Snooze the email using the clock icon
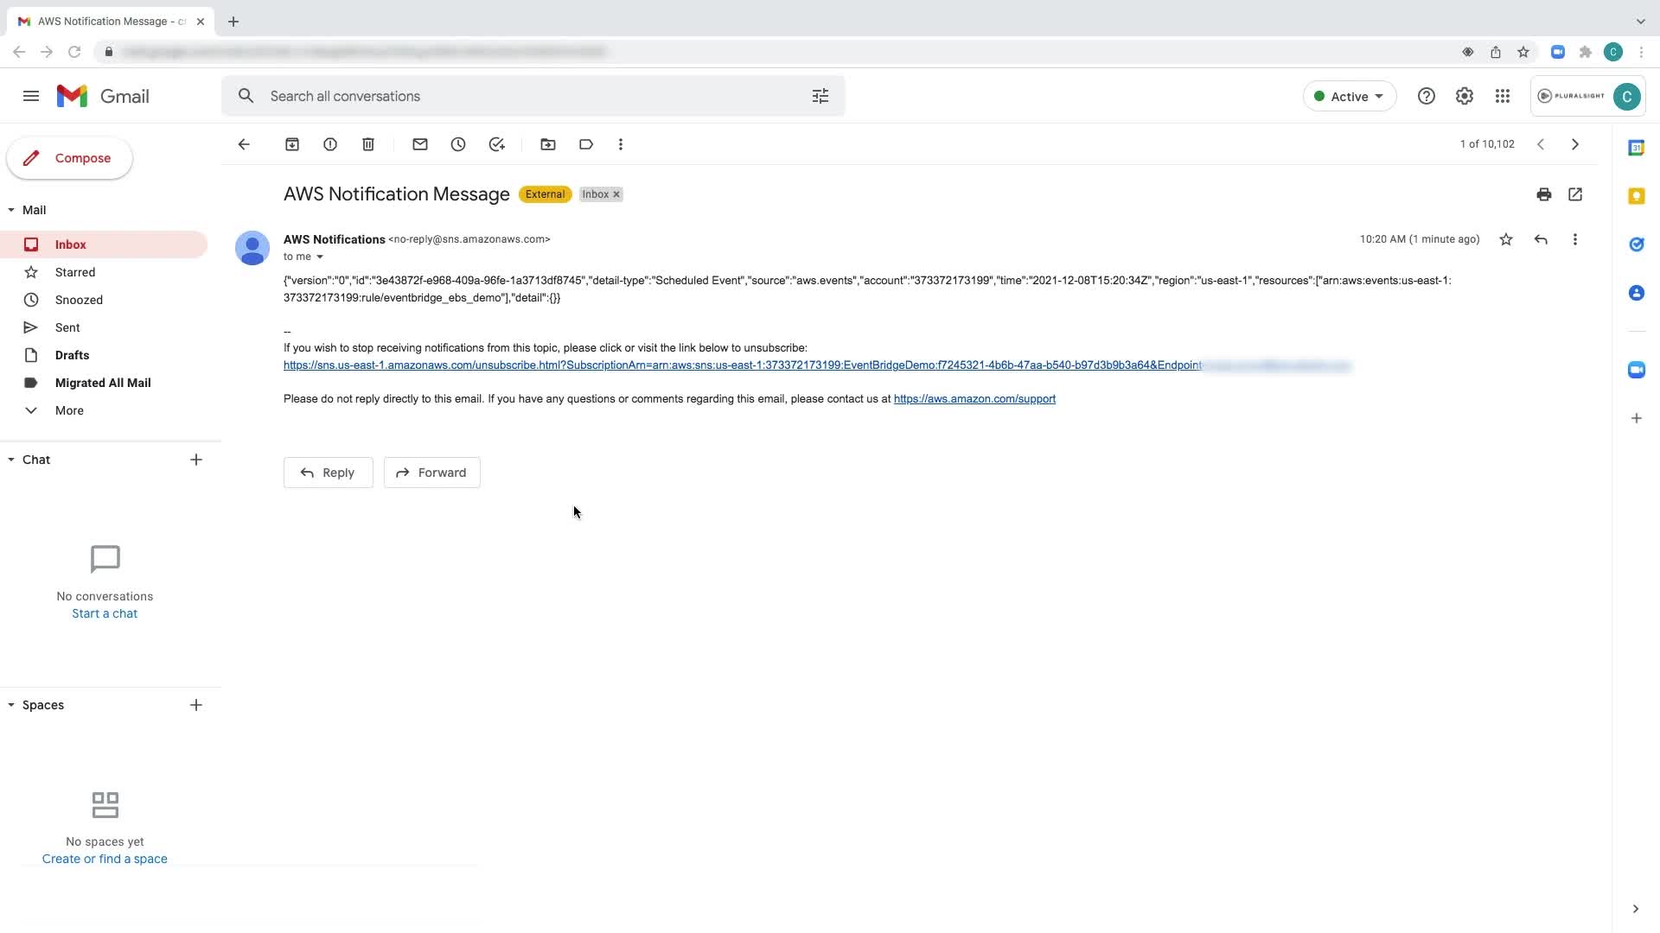The width and height of the screenshot is (1660, 933). (458, 144)
